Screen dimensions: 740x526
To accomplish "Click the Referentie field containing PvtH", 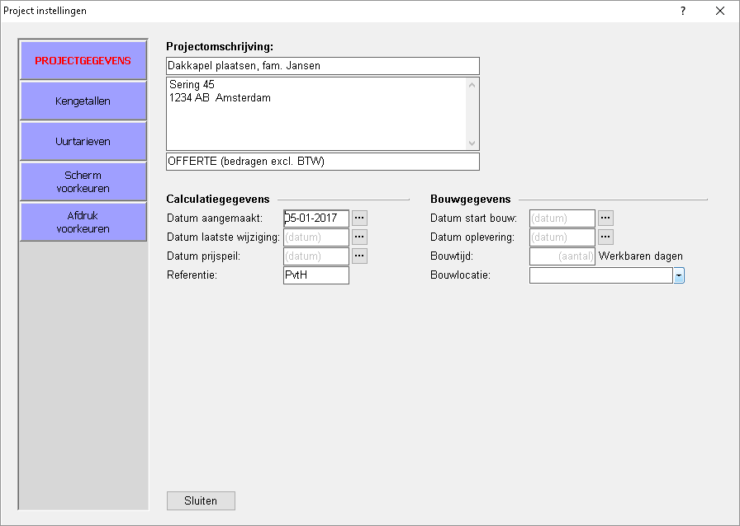I will pyautogui.click(x=315, y=275).
